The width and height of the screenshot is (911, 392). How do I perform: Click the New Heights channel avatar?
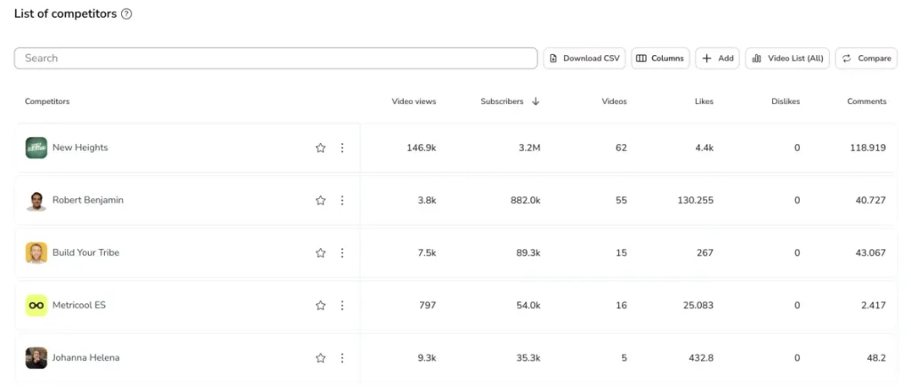(x=36, y=148)
